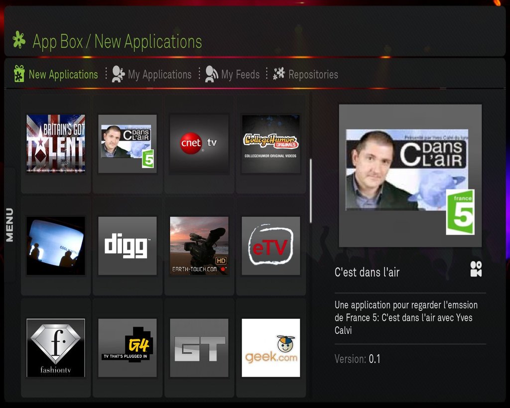Open the geek.com application tile

[271, 348]
